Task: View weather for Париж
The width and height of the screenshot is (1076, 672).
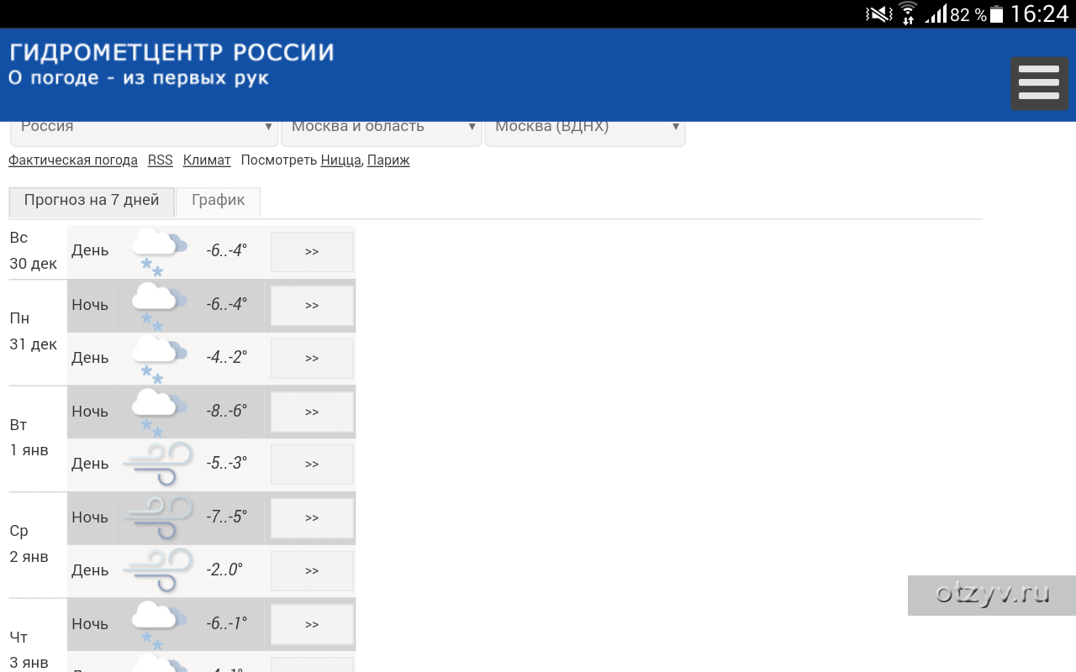Action: [388, 160]
